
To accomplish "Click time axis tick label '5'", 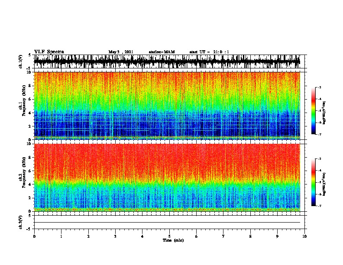I will [x=169, y=236].
